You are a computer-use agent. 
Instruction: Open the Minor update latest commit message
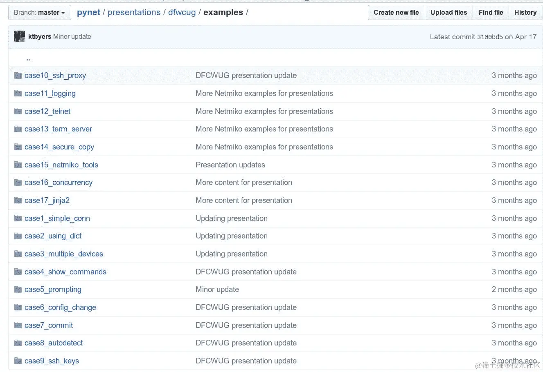coord(72,36)
